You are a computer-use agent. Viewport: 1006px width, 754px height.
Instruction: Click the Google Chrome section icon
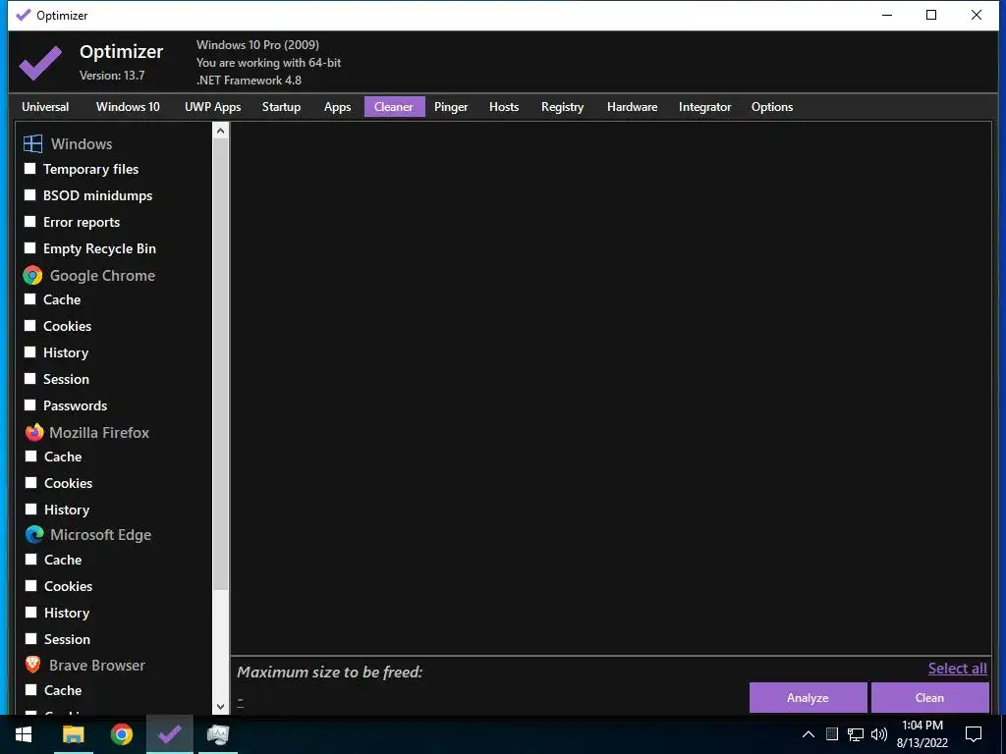[x=32, y=275]
